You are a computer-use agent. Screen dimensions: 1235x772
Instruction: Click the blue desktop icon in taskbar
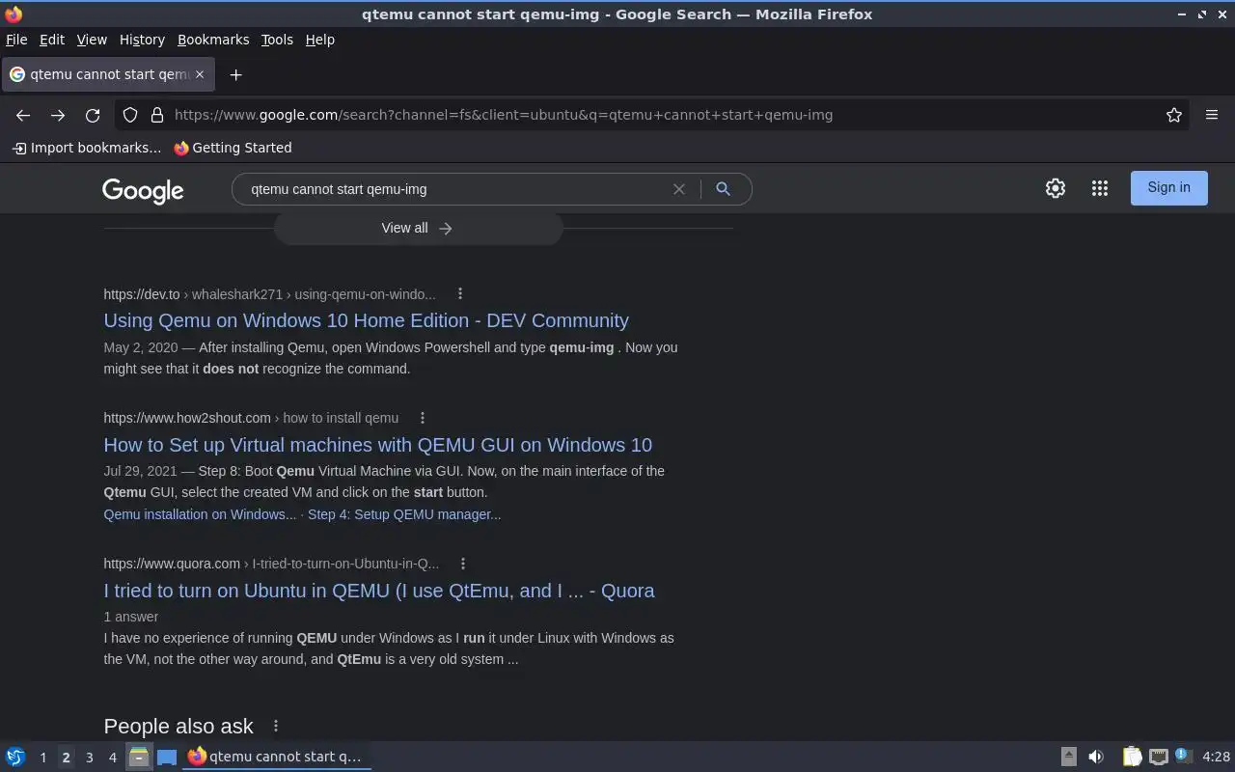click(x=167, y=757)
